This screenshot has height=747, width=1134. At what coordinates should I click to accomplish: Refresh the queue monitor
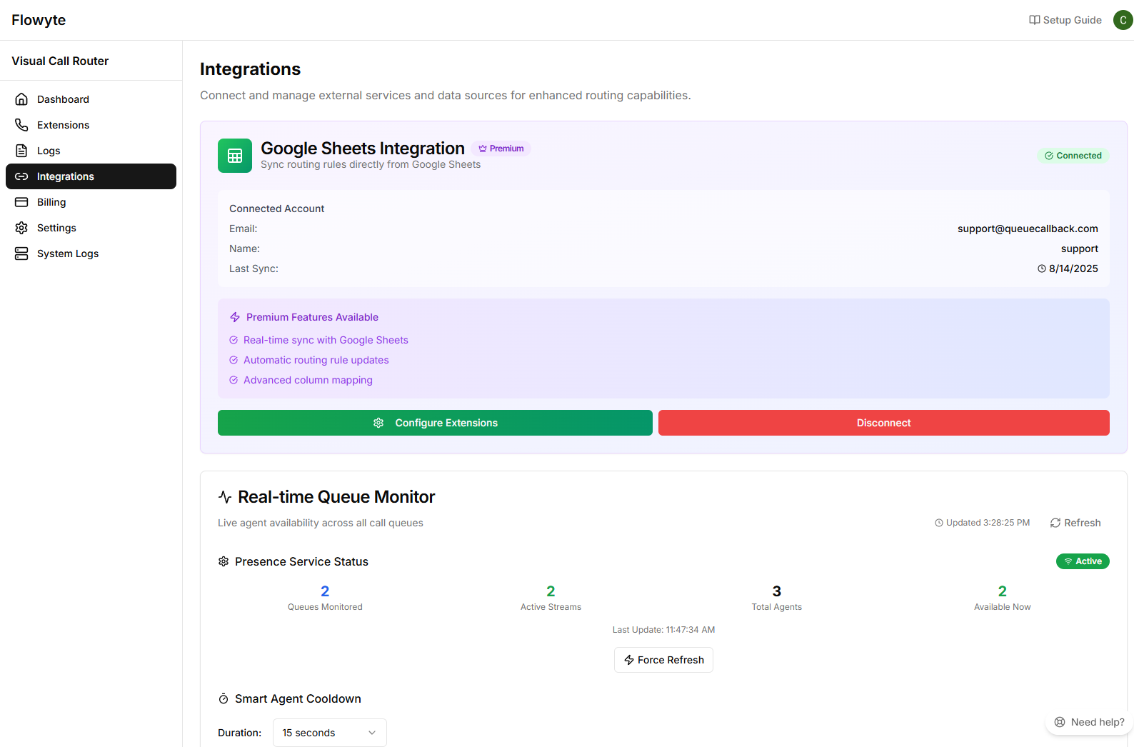pyautogui.click(x=1075, y=523)
